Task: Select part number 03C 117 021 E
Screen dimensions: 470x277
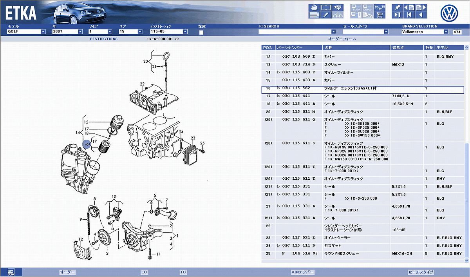Action: [x=298, y=238]
